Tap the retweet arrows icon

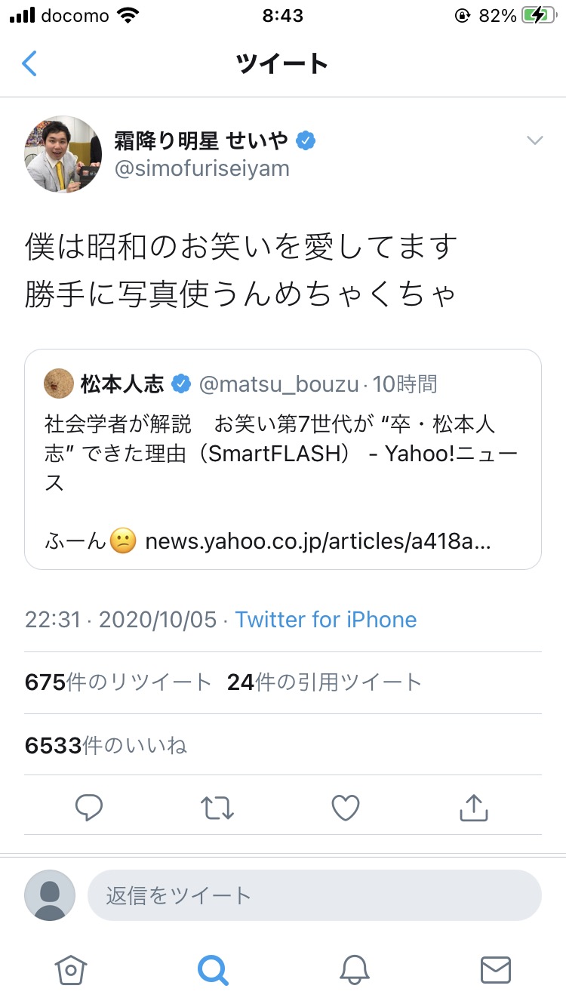point(217,808)
